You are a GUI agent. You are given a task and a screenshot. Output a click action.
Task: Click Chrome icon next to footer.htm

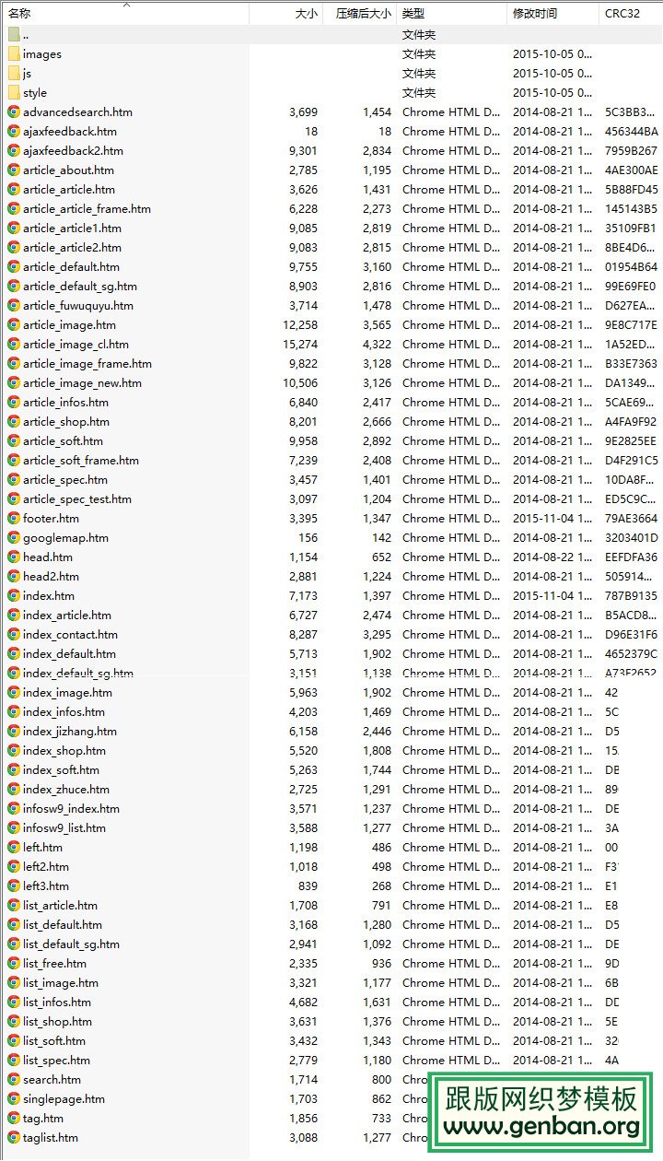[x=14, y=519]
